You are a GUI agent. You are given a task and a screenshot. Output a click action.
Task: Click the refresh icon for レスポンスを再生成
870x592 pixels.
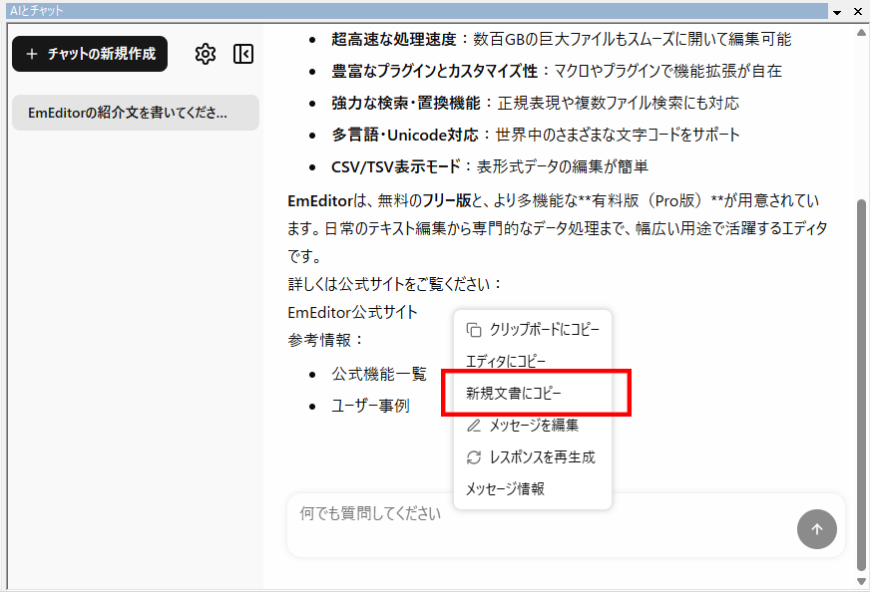472,456
